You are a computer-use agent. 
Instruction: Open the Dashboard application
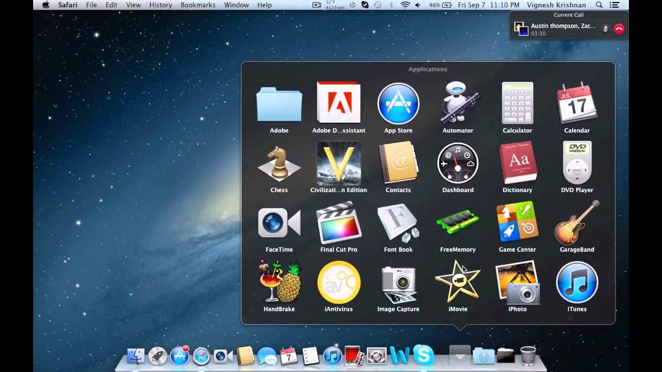point(458,163)
